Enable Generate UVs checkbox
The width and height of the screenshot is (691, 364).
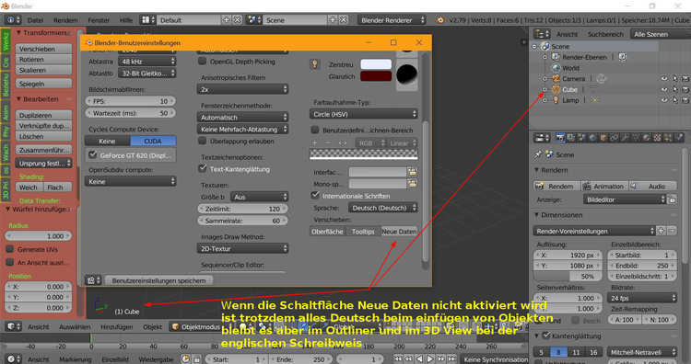coord(10,249)
